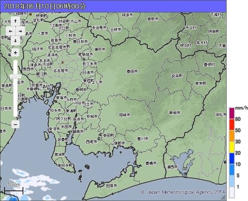Click the 常滑市 label on the map
This screenshot has width=248, height=201.
coord(54,129)
